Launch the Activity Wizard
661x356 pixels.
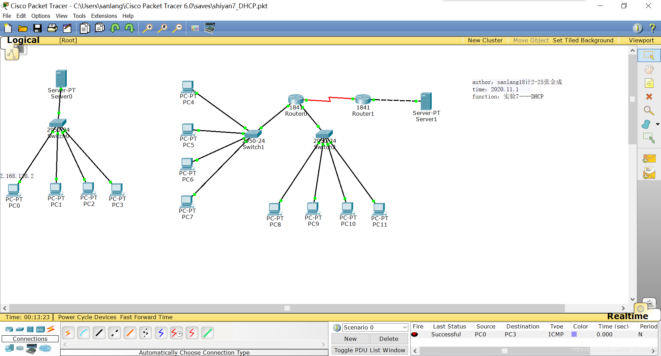coord(67,28)
